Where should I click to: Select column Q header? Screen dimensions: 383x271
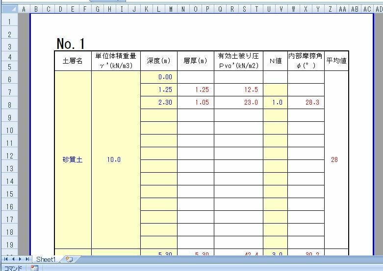coord(220,9)
